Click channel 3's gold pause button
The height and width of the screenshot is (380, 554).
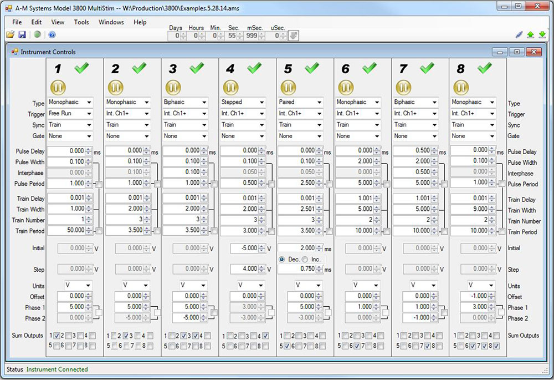pos(173,88)
